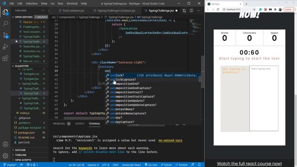297x167 pixels.
Task: Click the Spaces: 4 indentation setting
Action: tap(93, 165)
